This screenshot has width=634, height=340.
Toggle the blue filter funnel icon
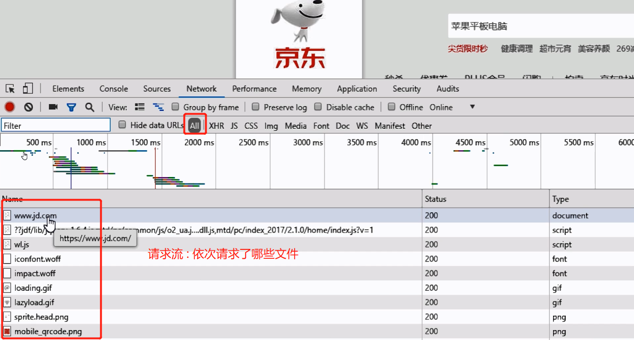71,107
